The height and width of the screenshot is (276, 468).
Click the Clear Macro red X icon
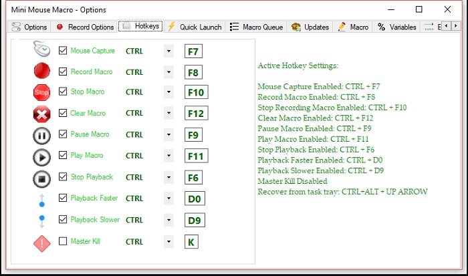pyautogui.click(x=42, y=114)
